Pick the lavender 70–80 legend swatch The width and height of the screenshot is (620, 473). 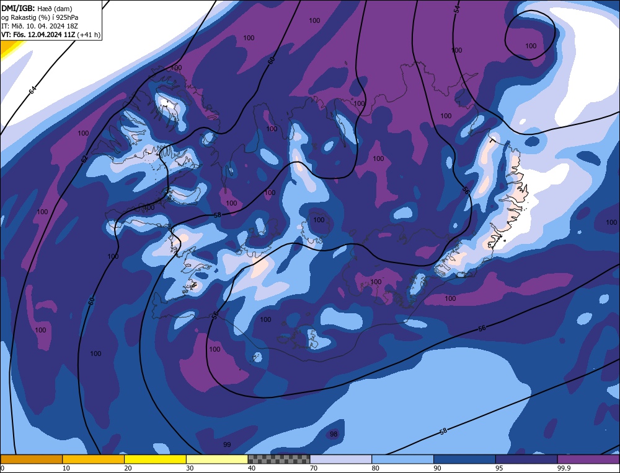[x=341, y=459]
